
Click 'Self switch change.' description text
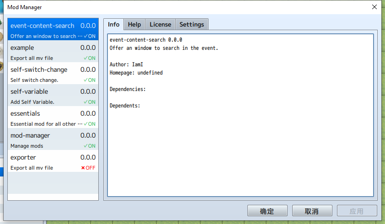(x=34, y=80)
